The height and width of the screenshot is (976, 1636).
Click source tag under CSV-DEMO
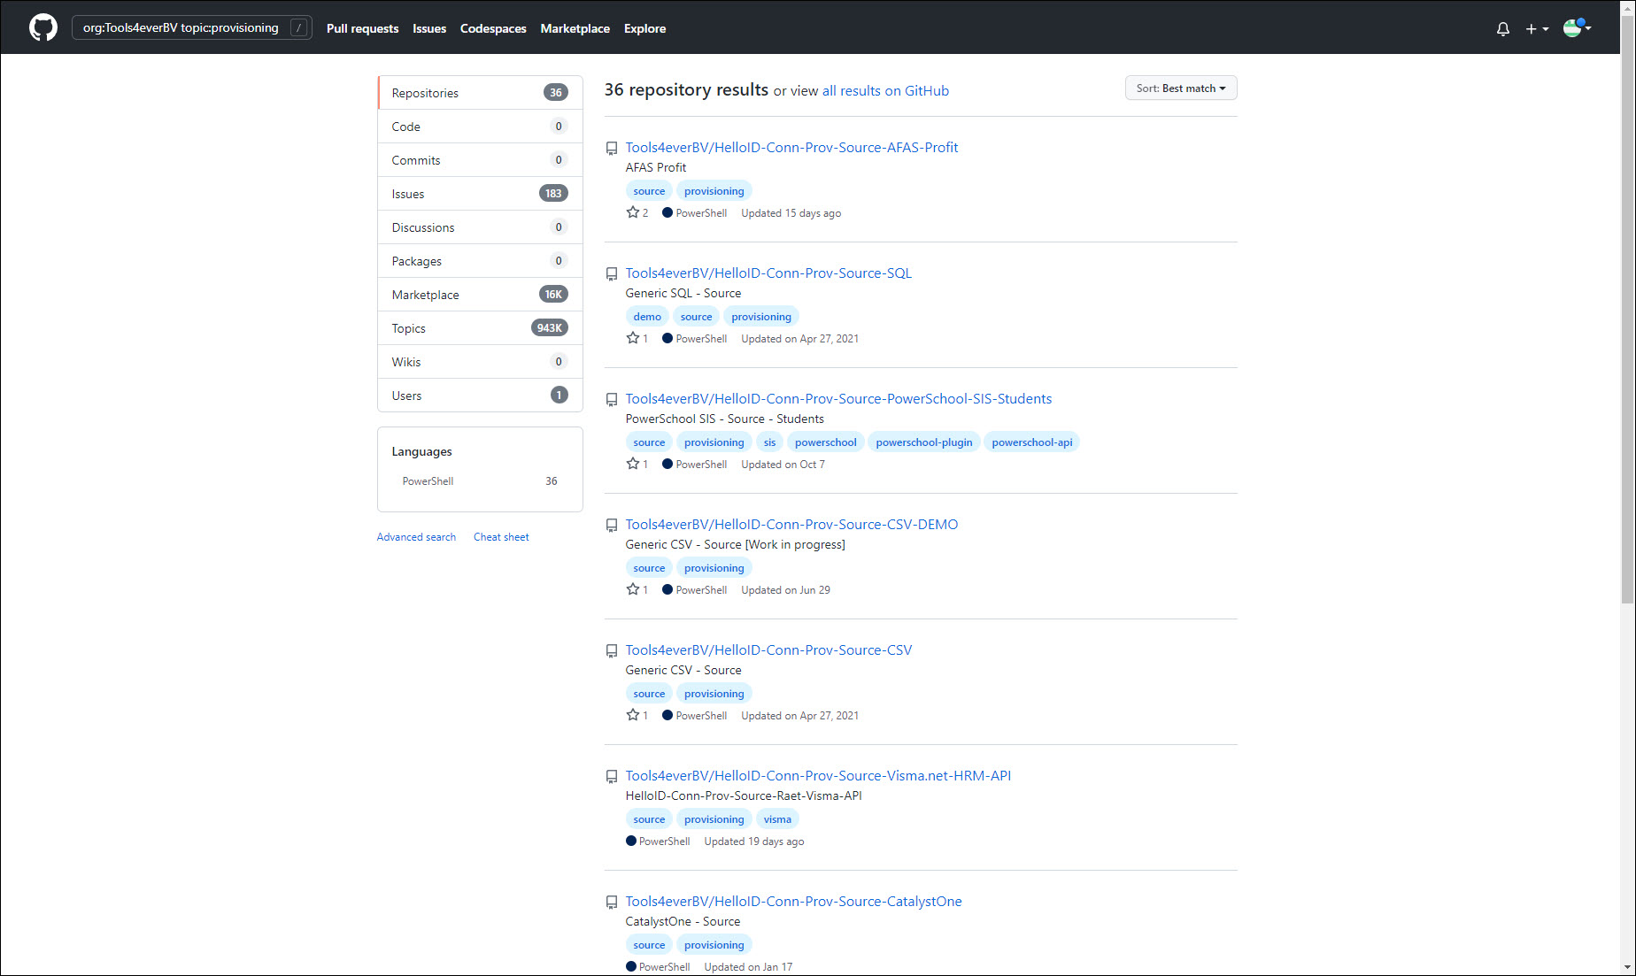(x=649, y=568)
